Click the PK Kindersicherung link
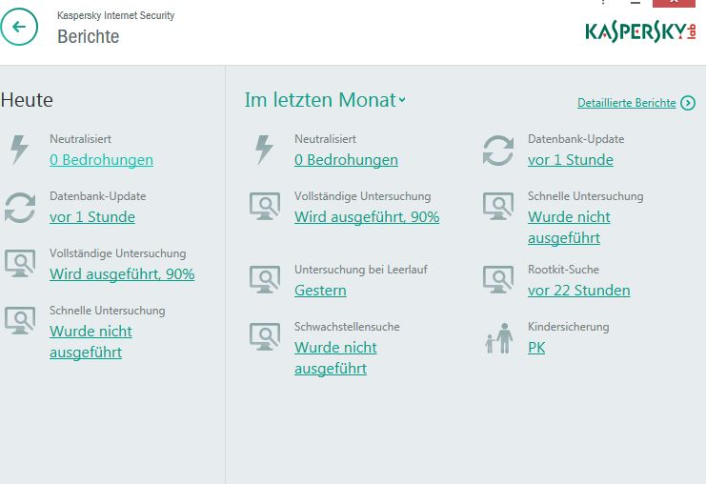Viewport: 706px width, 484px height. 536,348
